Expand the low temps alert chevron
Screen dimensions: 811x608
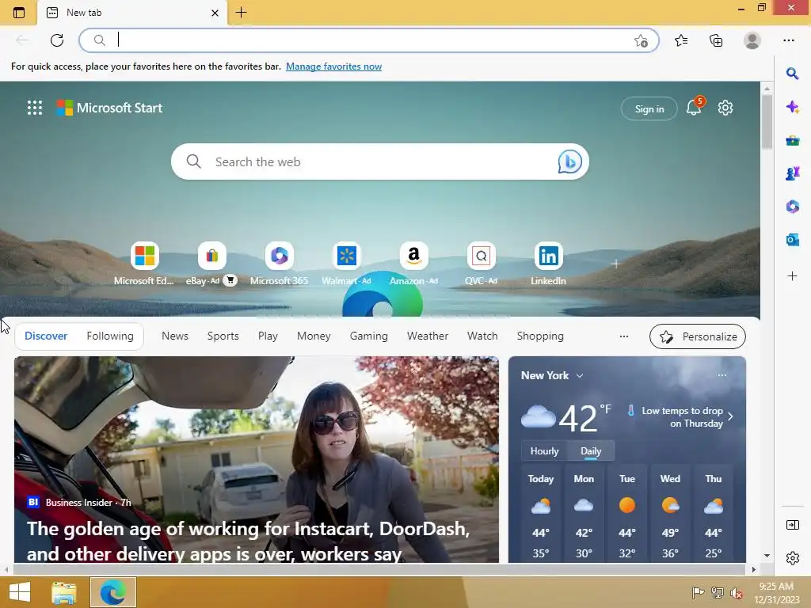point(730,416)
